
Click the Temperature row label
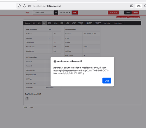(30, 42)
